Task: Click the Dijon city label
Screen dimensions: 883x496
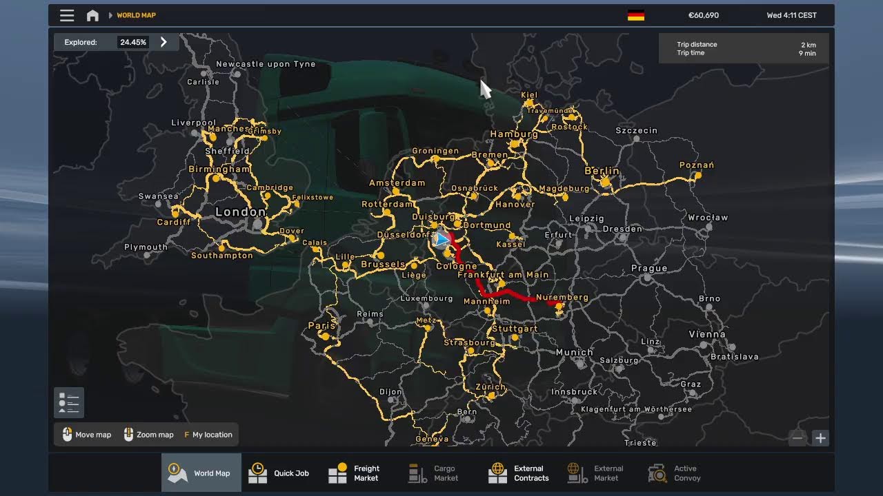Action: (390, 392)
